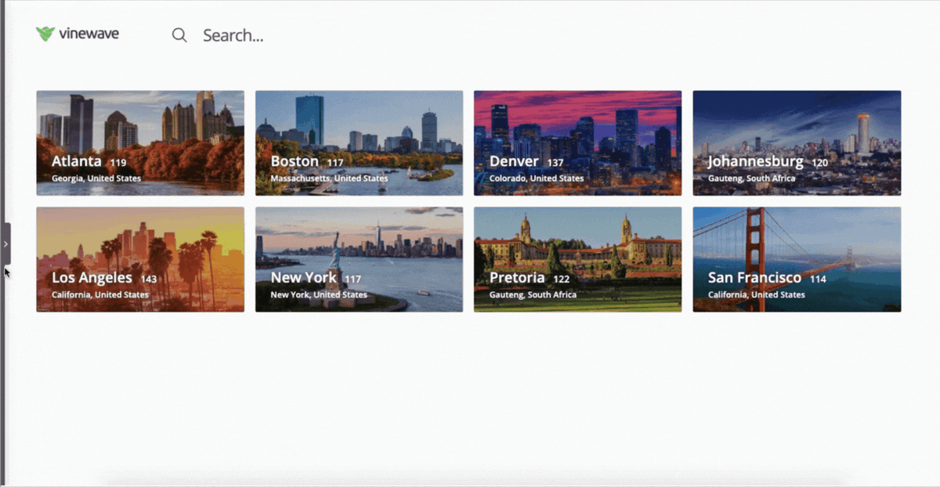The width and height of the screenshot is (940, 487).
Task: Click Johannesburg's 'Gauteng, South Africa' caption
Action: click(x=751, y=179)
